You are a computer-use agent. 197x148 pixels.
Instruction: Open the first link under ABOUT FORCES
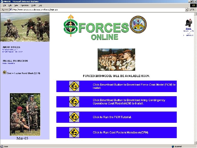(10, 50)
